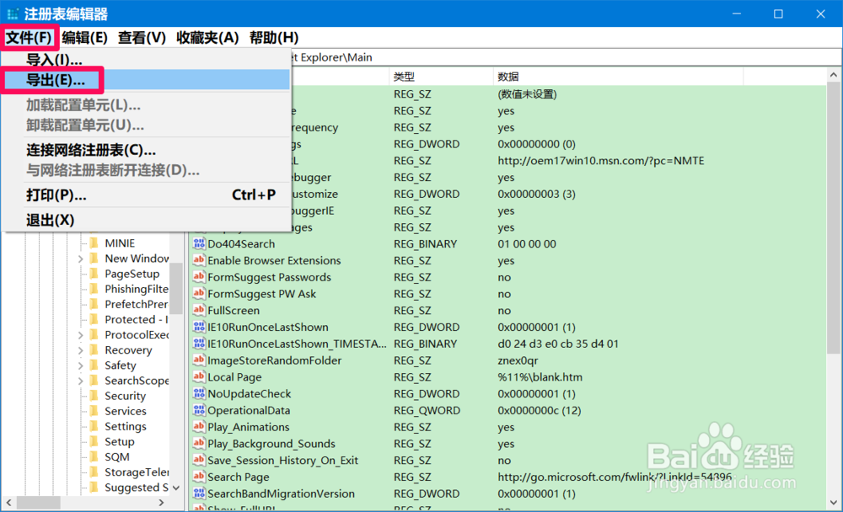The height and width of the screenshot is (512, 843).
Task: Expand the Safety tree node
Action: (x=80, y=365)
